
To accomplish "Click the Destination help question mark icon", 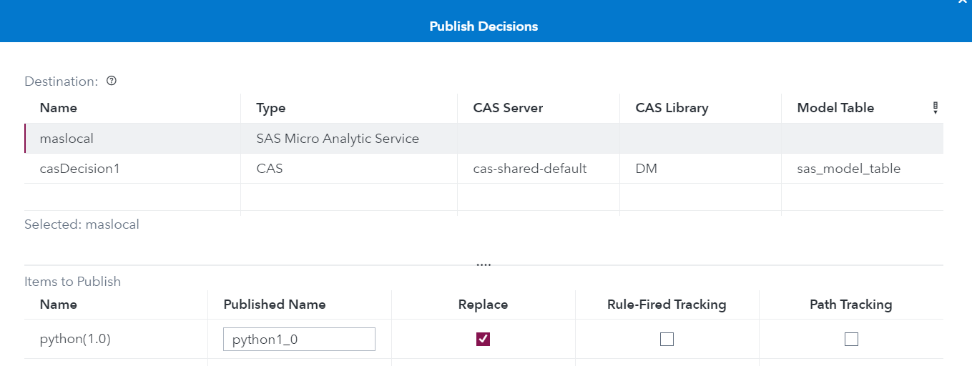I will pos(112,81).
